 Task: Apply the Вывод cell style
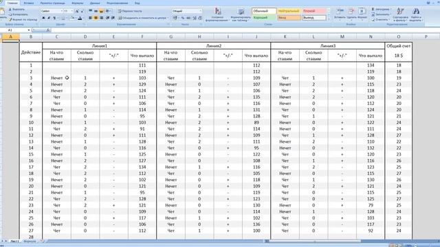314,18
